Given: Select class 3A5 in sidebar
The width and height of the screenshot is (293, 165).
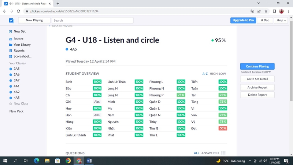Looking at the screenshot, I should [16, 69].
